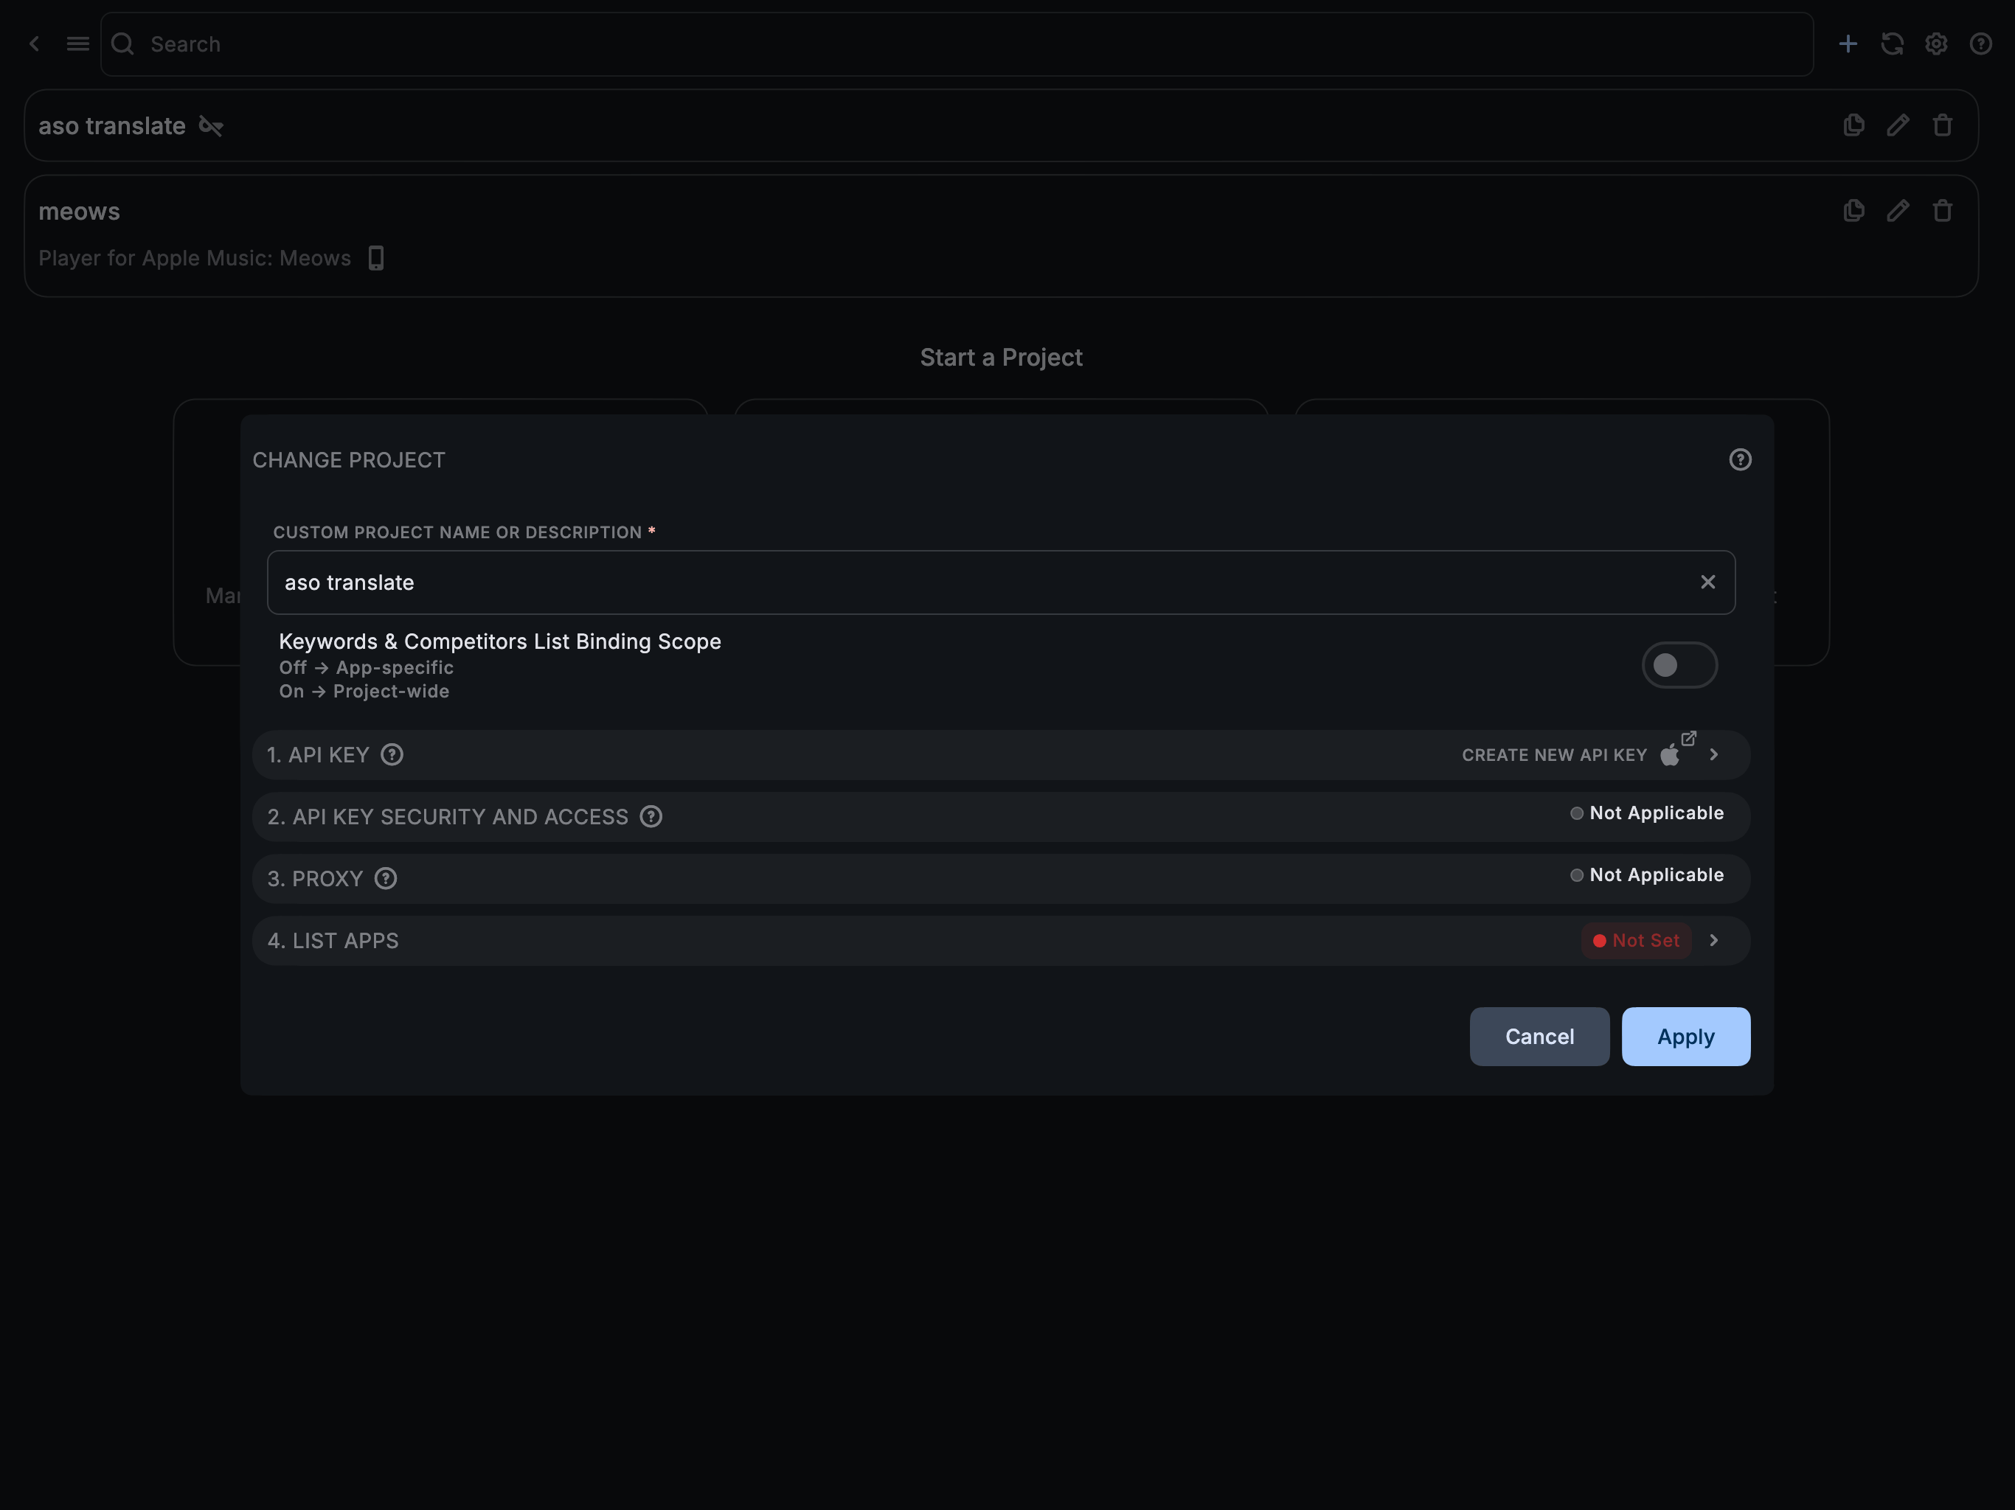Open settings gear in top bar

tap(1936, 44)
